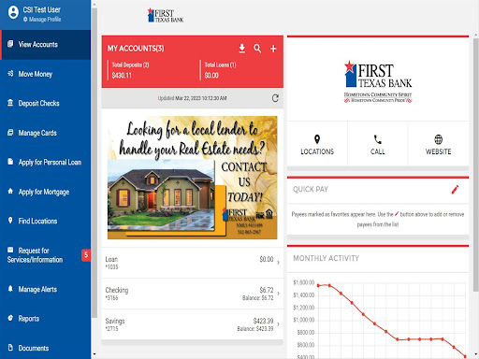Click the Mortgage house icon
Screen dimensions: 479x359
(x=10, y=191)
